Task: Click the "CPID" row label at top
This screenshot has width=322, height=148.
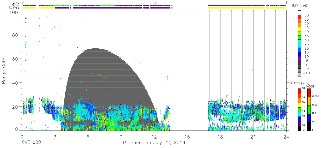Action: pos(16,3)
